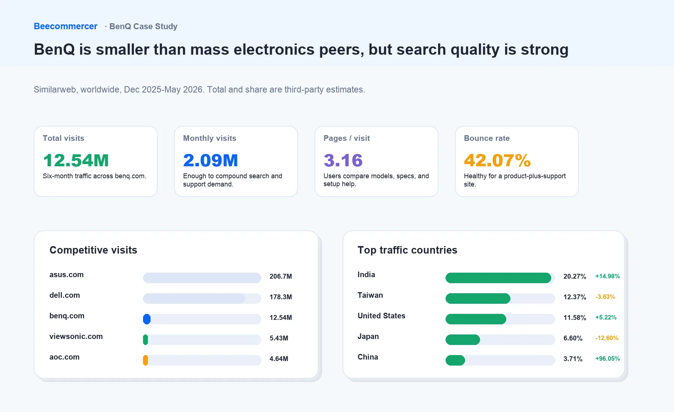Viewport: 674px width, 412px height.
Task: Click the 2.09M monthly visits figure
Action: [210, 160]
